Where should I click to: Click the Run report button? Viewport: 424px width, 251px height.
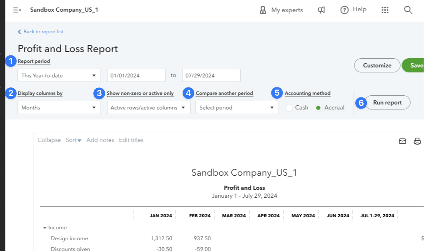coord(387,102)
